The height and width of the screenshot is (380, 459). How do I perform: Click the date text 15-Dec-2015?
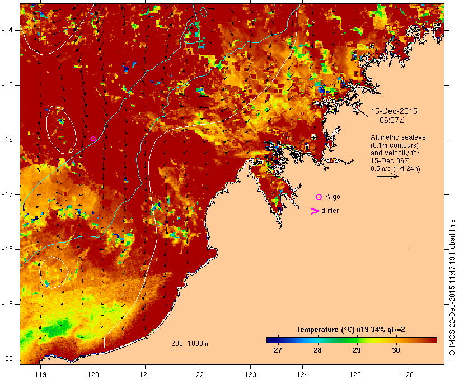pyautogui.click(x=394, y=111)
